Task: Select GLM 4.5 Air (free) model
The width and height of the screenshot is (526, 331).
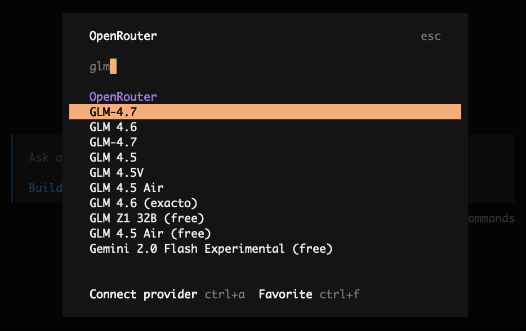Action: (150, 234)
